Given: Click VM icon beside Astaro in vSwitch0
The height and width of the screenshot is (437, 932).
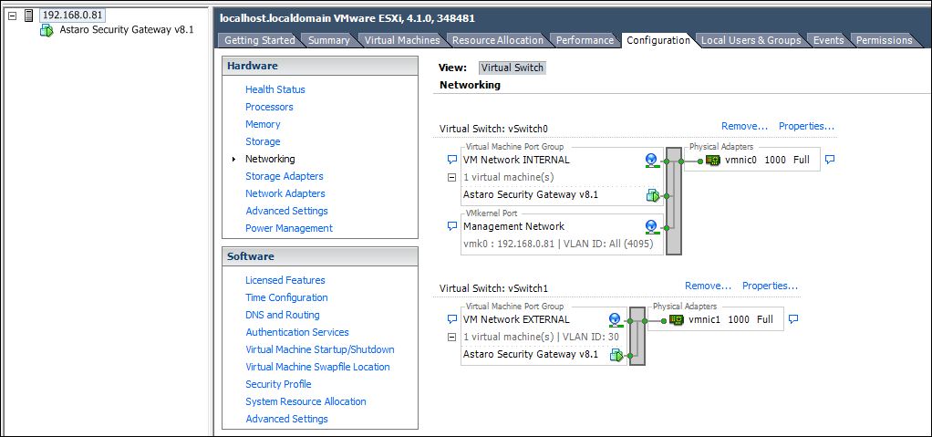Looking at the screenshot, I should 652,194.
